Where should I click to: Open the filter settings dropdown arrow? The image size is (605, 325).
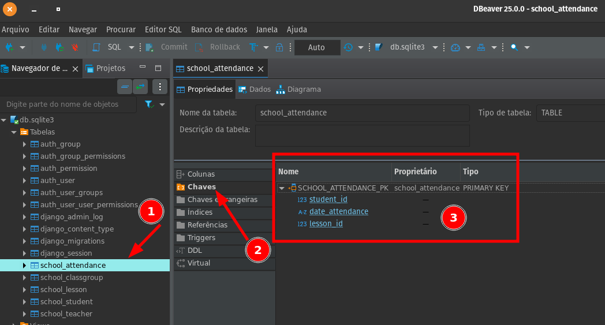pyautogui.click(x=162, y=104)
